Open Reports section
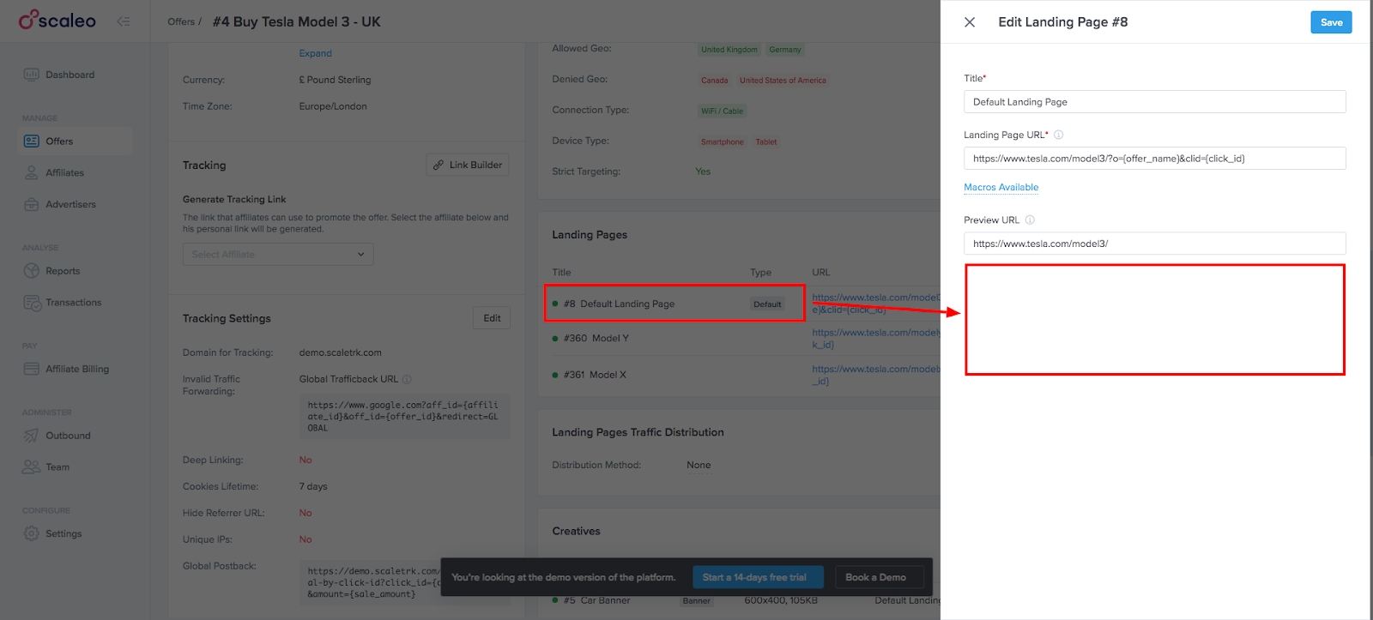The image size is (1373, 620). (63, 271)
